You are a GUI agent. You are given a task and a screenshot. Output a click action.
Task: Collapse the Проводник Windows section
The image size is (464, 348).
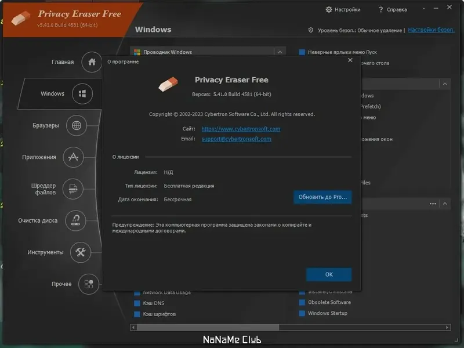[x=280, y=52]
